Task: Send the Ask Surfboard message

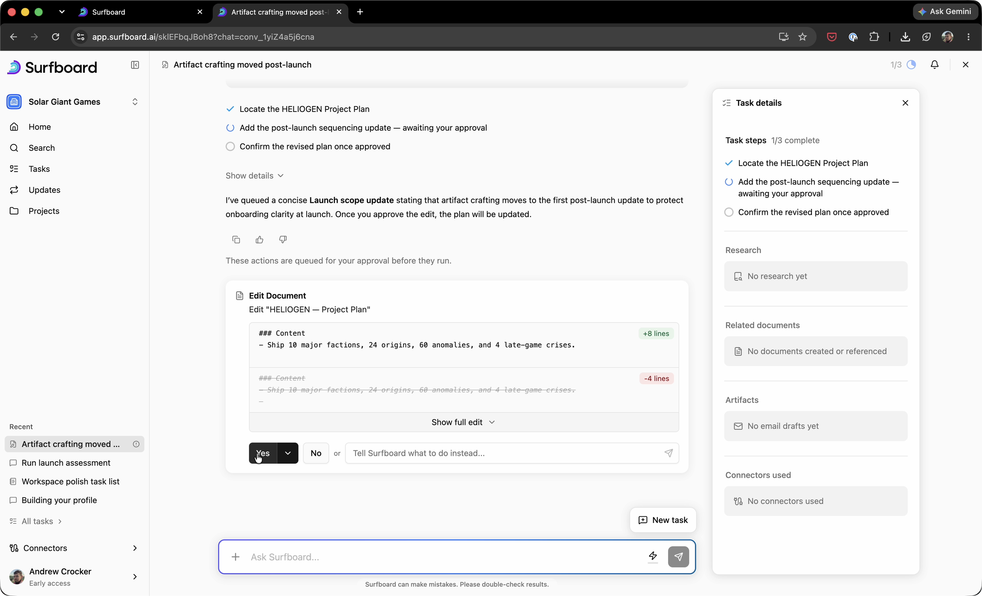Action: click(x=678, y=557)
